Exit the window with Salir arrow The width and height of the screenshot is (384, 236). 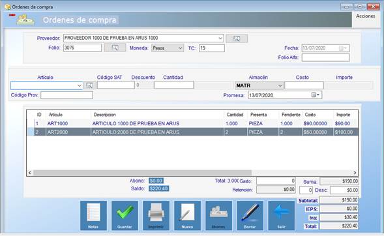pyautogui.click(x=282, y=215)
